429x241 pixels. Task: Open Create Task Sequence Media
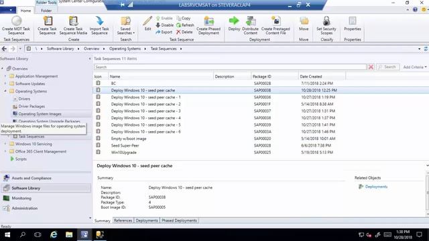click(73, 25)
